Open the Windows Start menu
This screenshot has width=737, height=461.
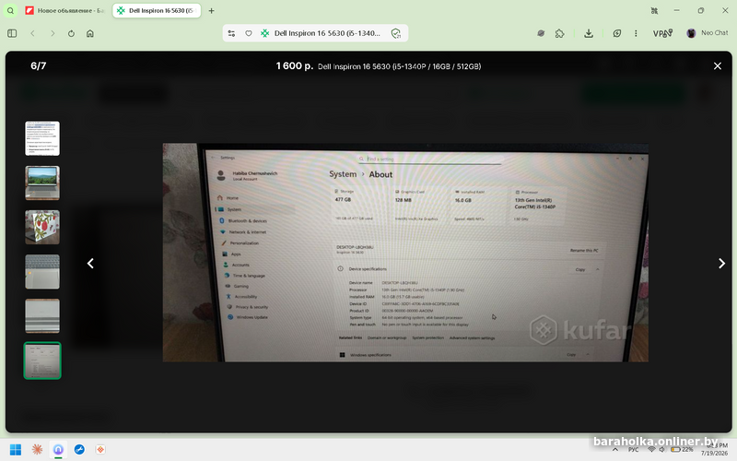pyautogui.click(x=16, y=450)
